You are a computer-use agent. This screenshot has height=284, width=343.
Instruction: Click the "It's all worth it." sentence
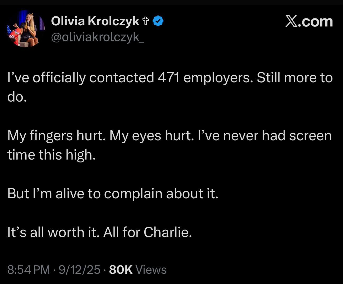pyautogui.click(x=53, y=232)
